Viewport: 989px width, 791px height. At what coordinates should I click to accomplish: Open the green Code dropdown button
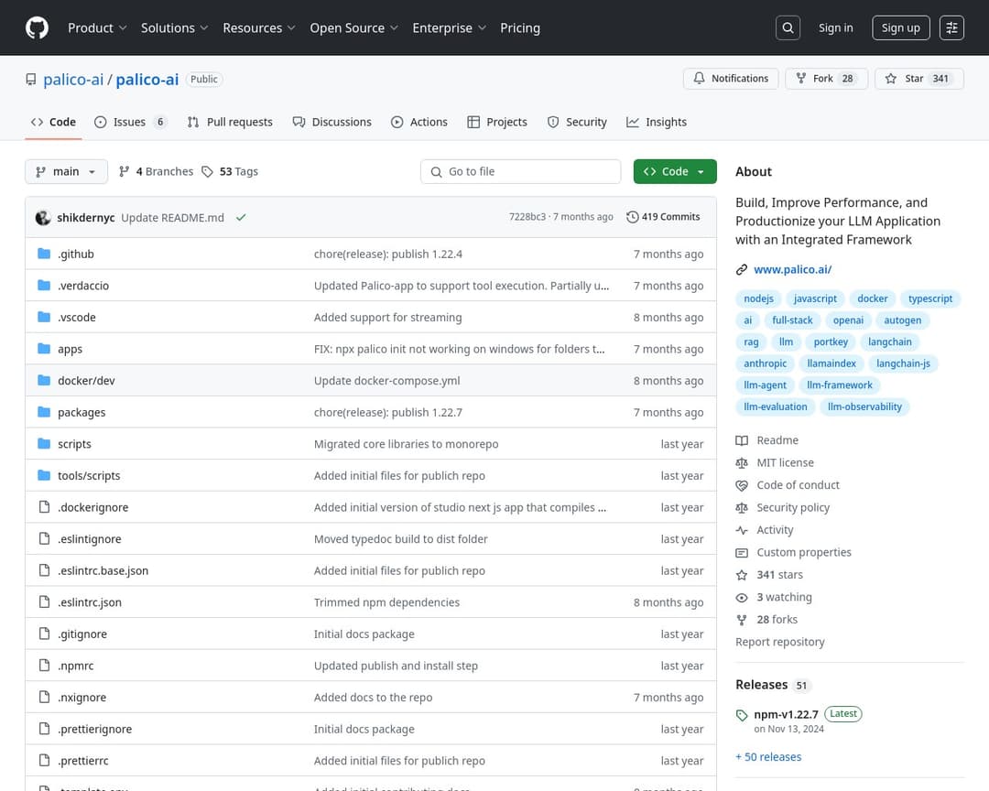coord(675,171)
